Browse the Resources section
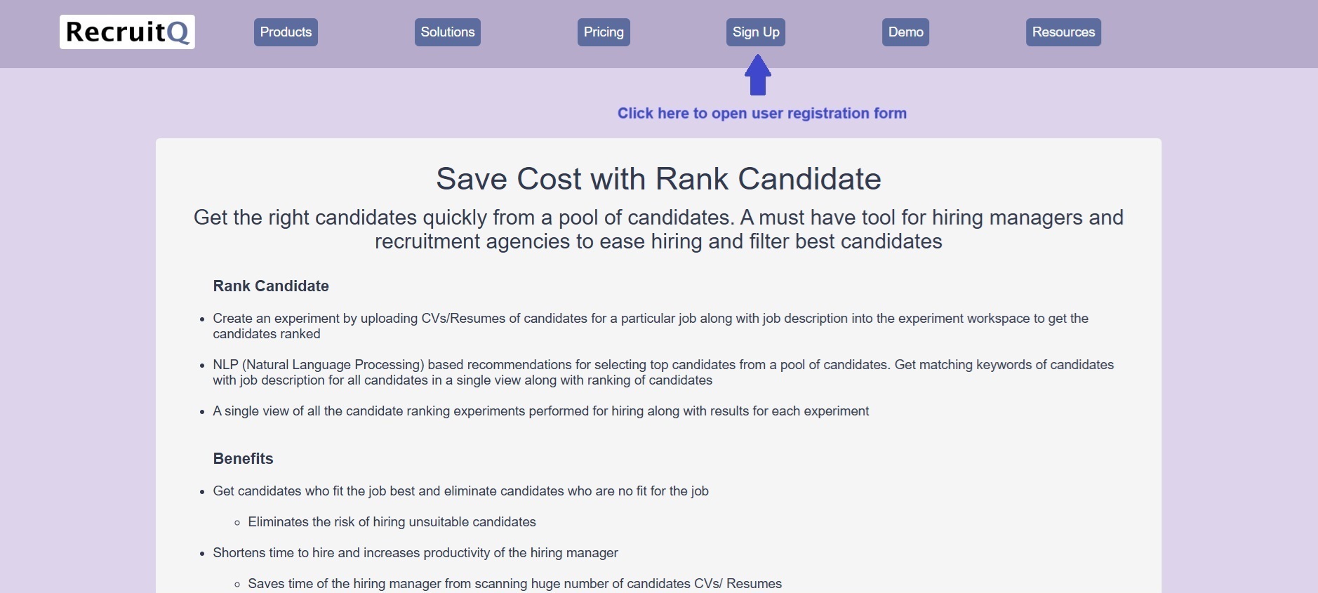 coord(1063,32)
